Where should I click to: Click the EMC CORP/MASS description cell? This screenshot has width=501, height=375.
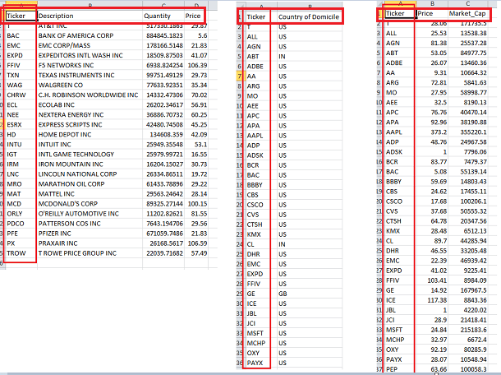pyautogui.click(x=90, y=45)
